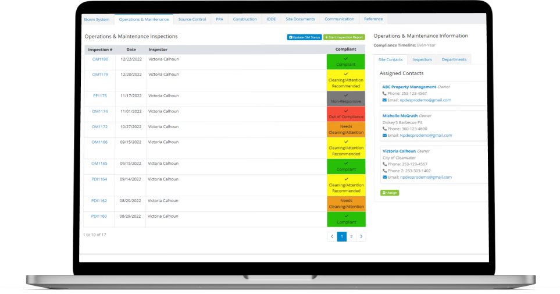Click yellow Cleaning Recommended status for OM1179

346,80
